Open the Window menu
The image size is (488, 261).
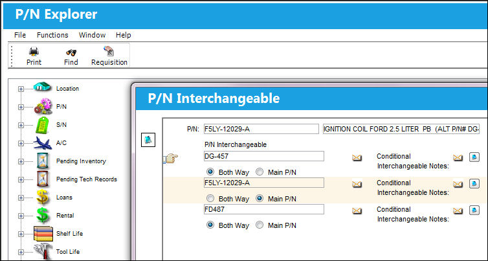tap(92, 35)
